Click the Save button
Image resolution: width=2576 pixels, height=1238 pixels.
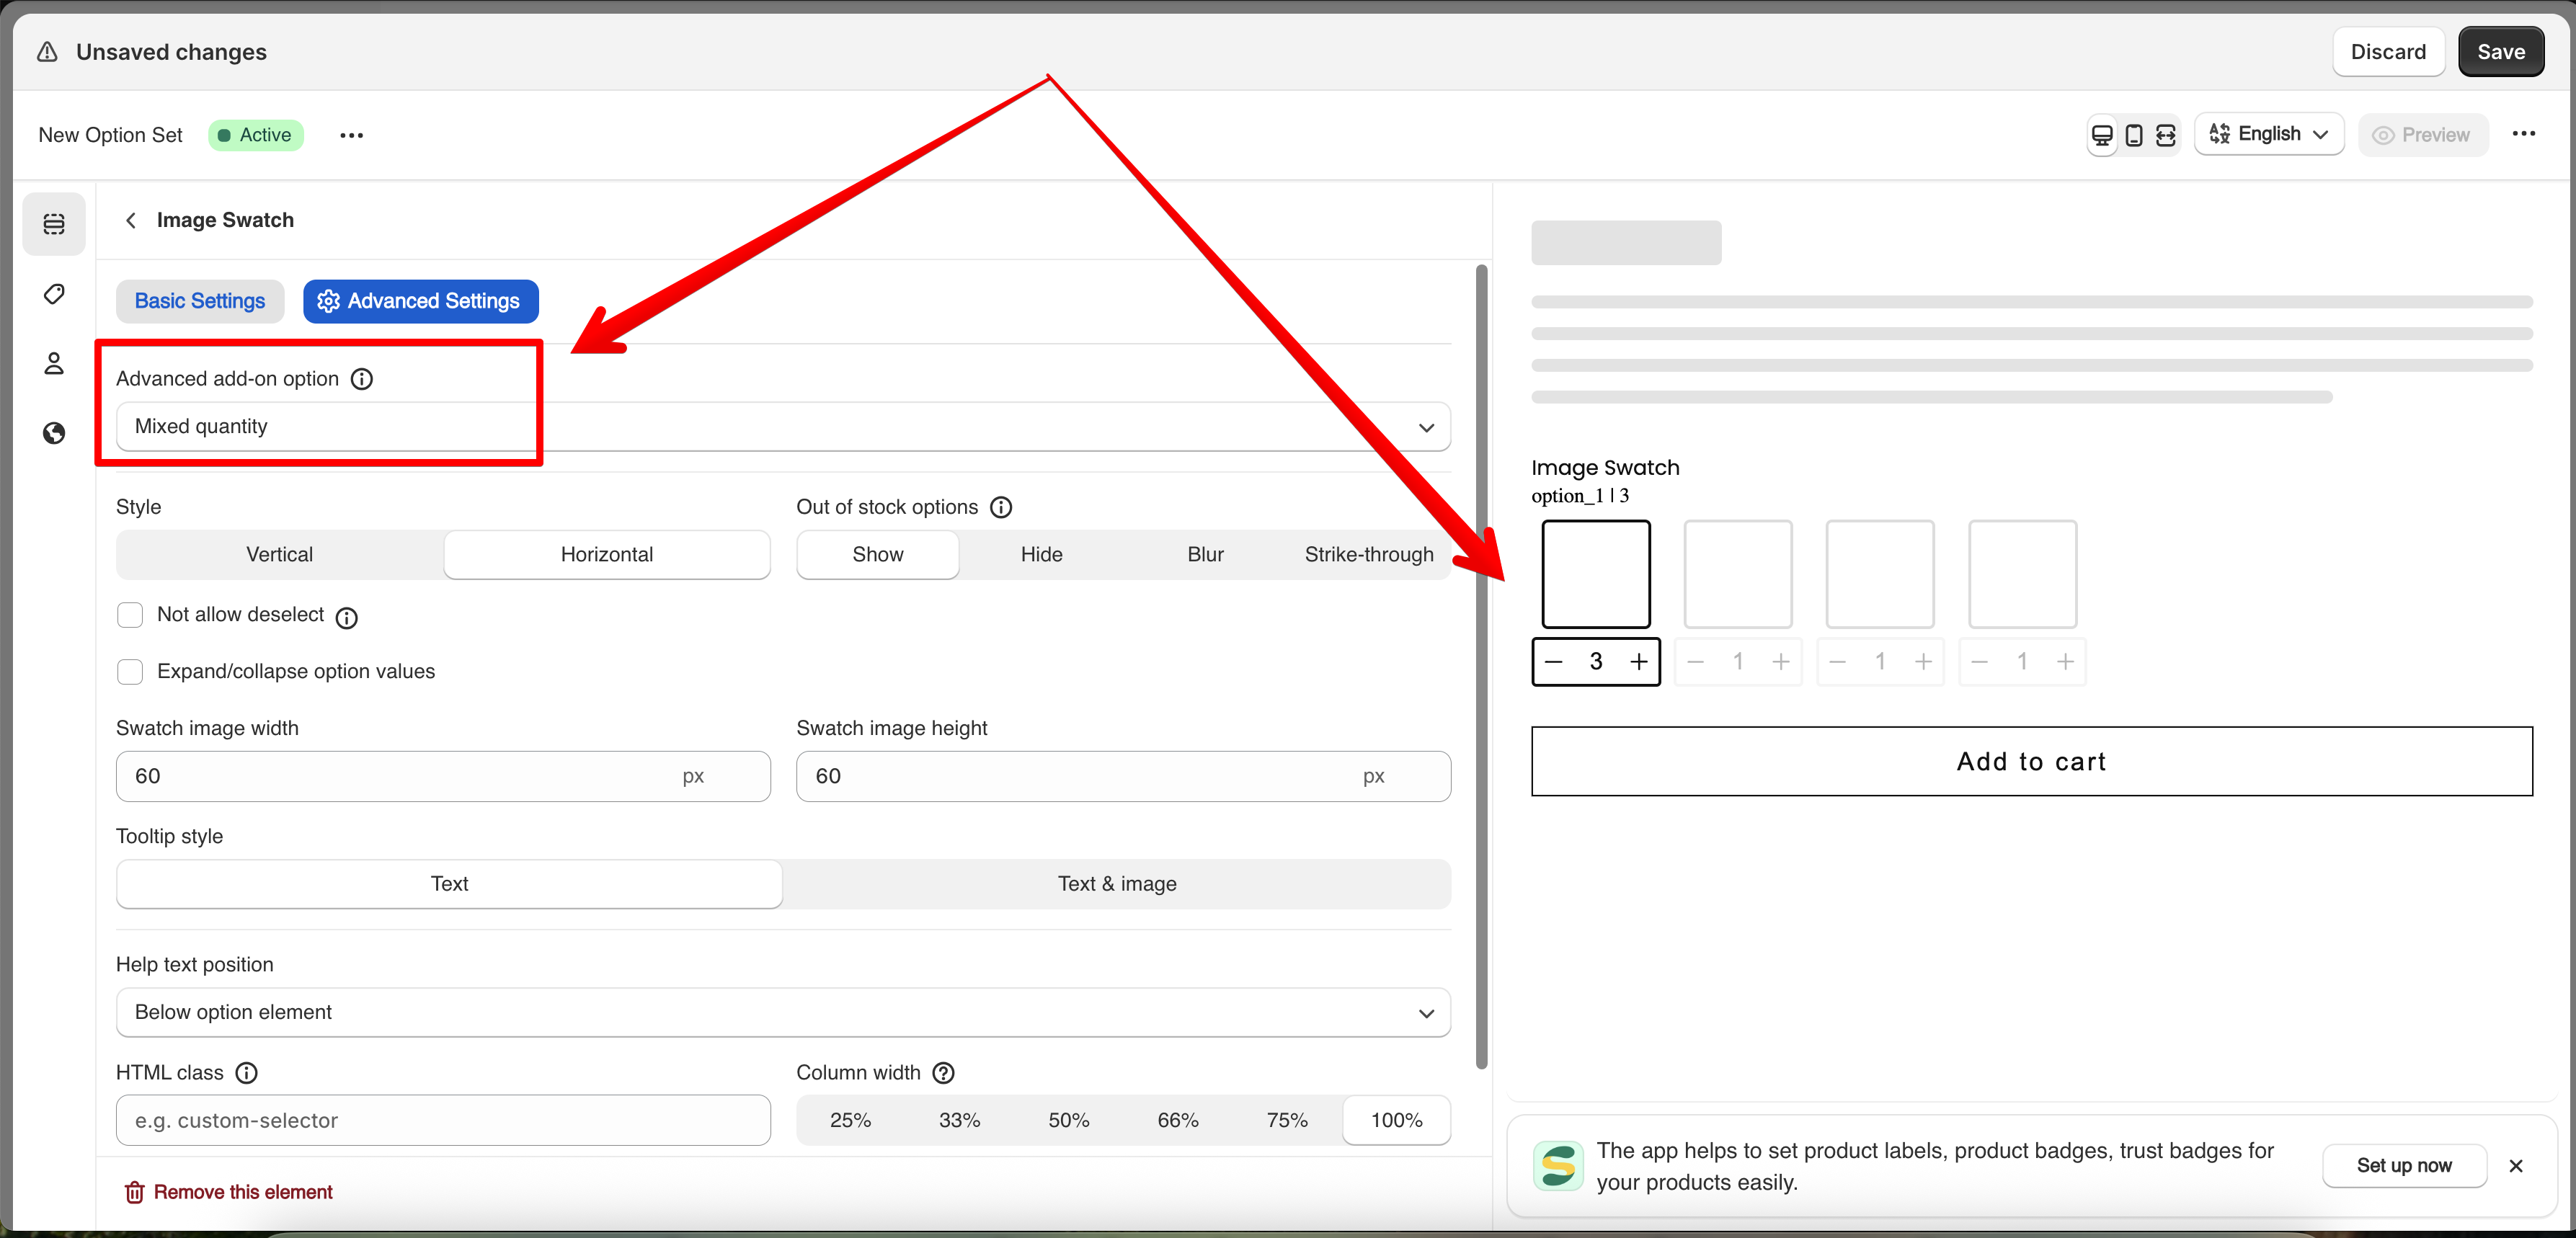[x=2500, y=52]
